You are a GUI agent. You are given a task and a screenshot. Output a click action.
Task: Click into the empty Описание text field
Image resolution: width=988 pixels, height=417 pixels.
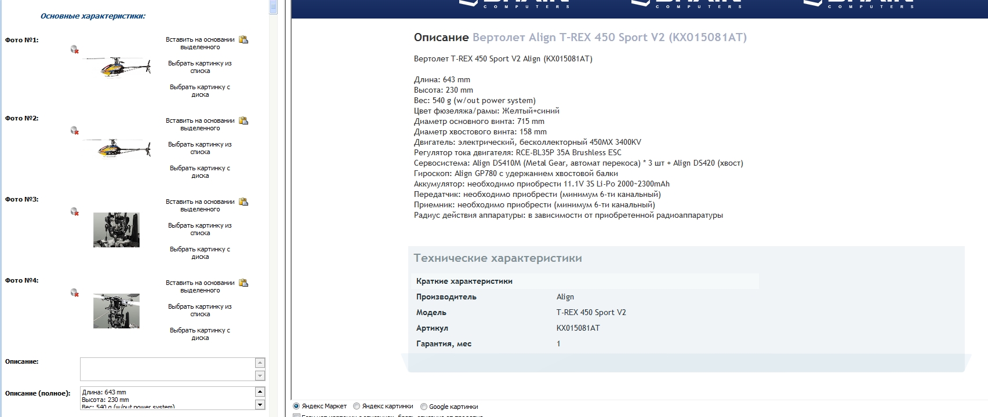[168, 370]
